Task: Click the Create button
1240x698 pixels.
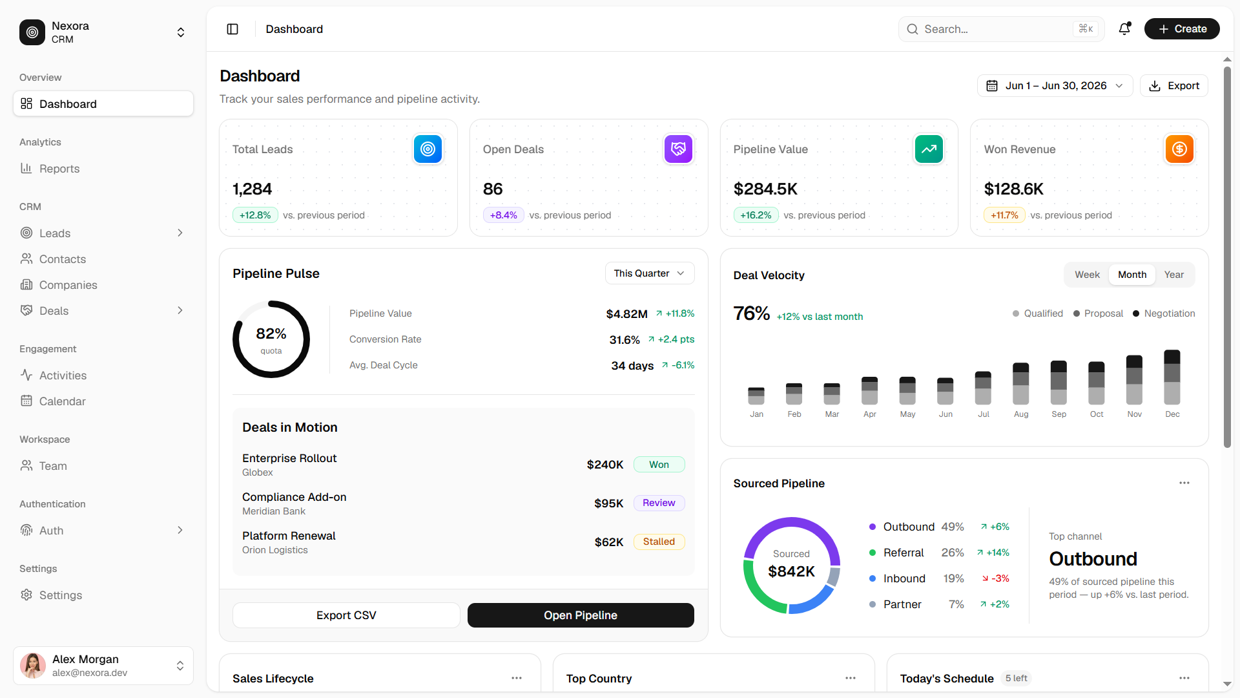Action: tap(1182, 29)
